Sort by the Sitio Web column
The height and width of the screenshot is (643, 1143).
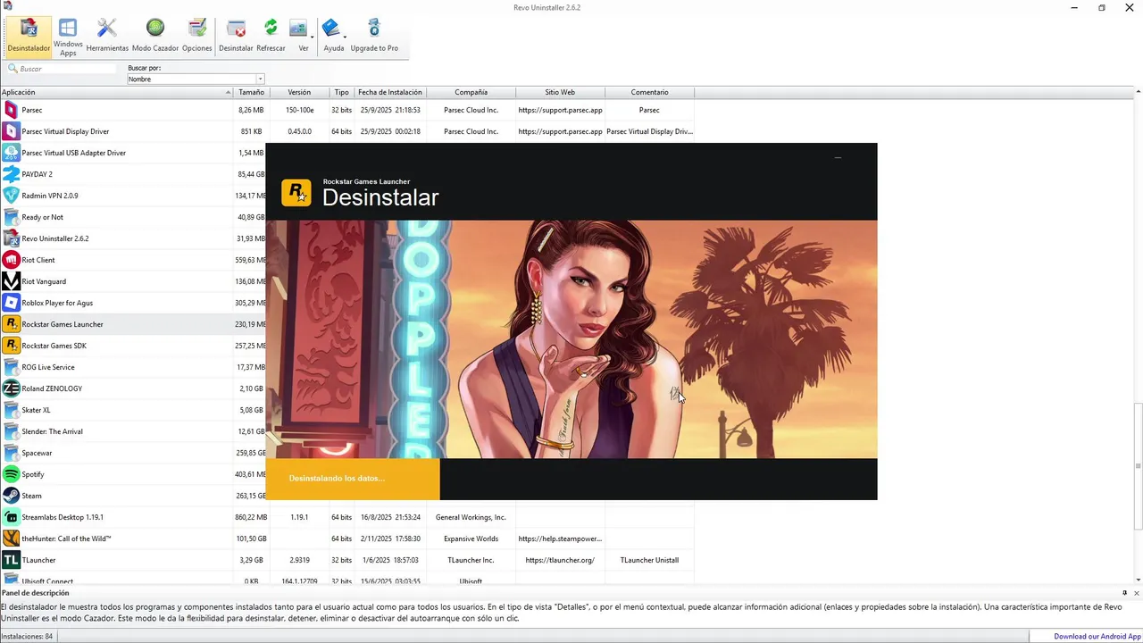coord(560,92)
